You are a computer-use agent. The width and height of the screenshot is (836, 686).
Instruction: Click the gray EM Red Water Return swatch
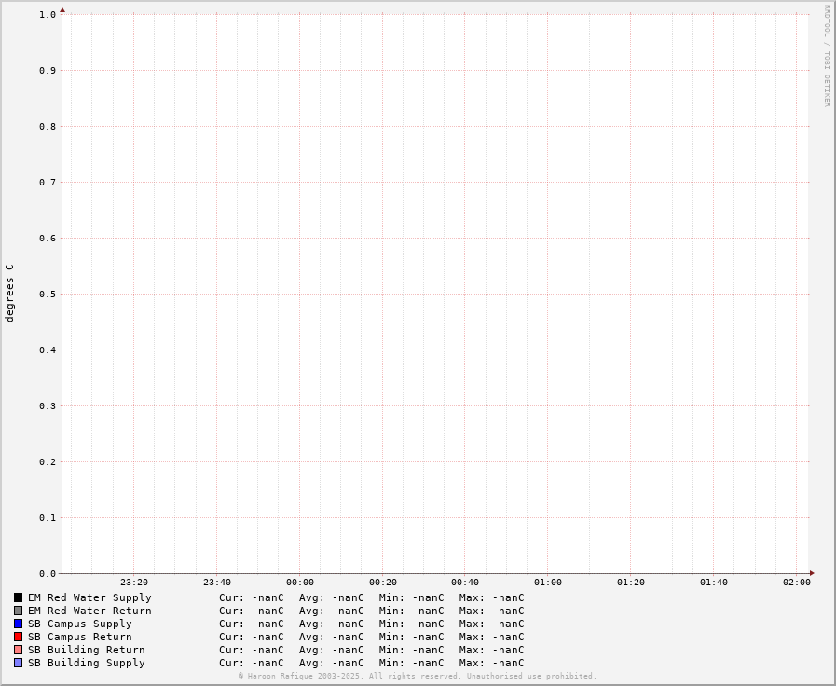click(x=18, y=611)
